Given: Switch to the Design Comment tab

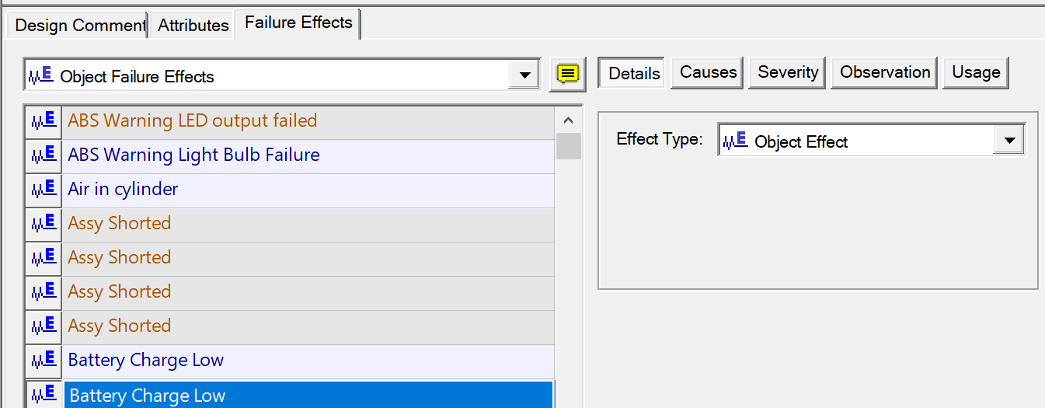Looking at the screenshot, I should (x=79, y=25).
